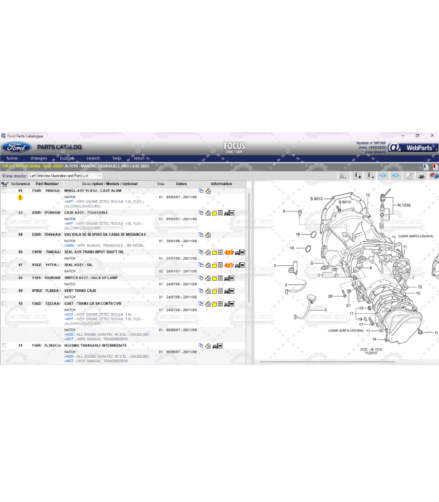Image resolution: width=439 pixels, height=502 pixels.
Task: Click the text size 'A' toolbar icon
Action: click(x=342, y=176)
